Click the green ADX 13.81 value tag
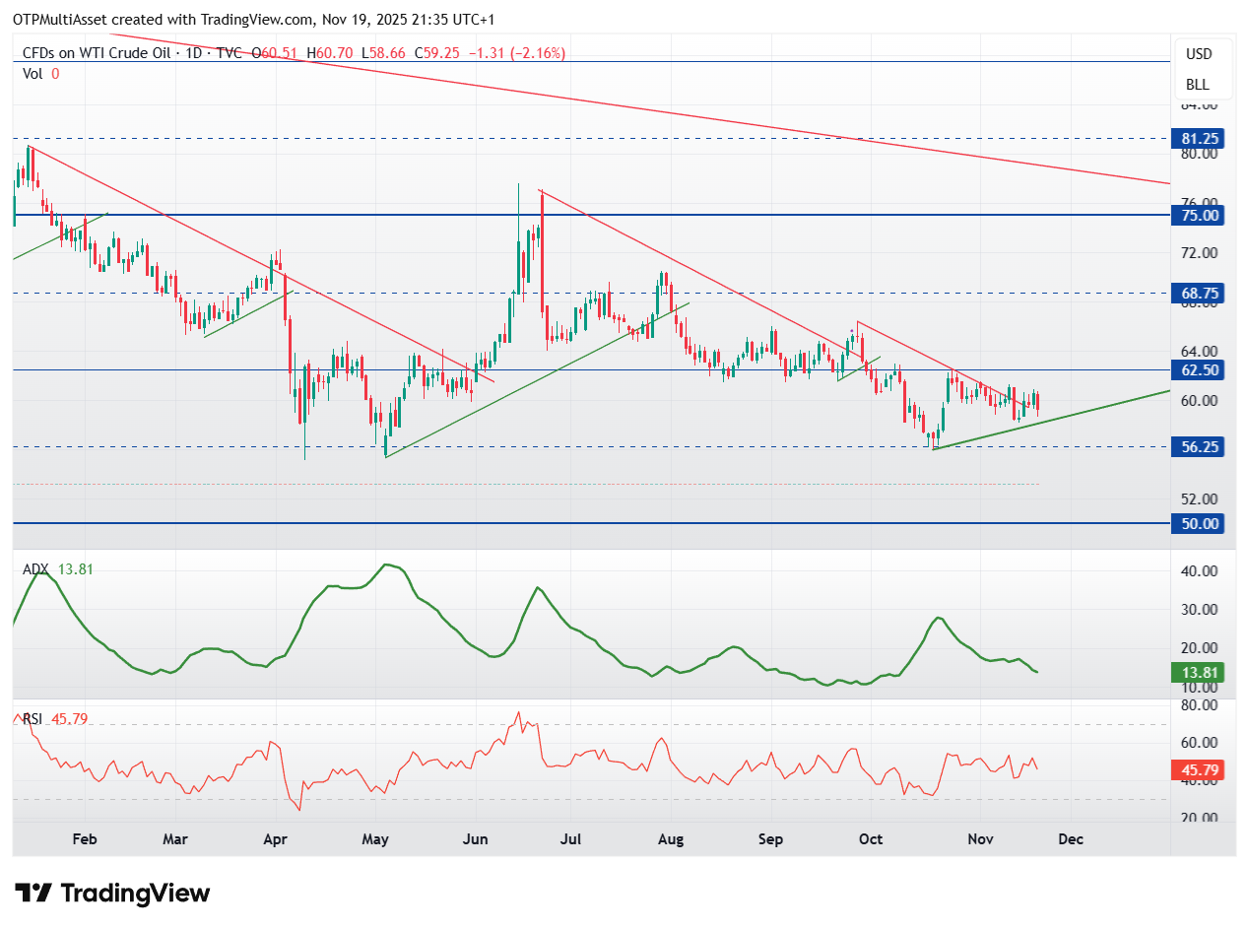The width and height of the screenshot is (1249, 930). pos(1197,673)
